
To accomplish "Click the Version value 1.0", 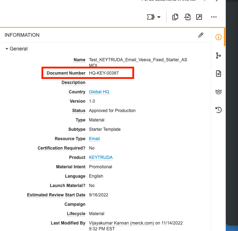I will point(92,101).
